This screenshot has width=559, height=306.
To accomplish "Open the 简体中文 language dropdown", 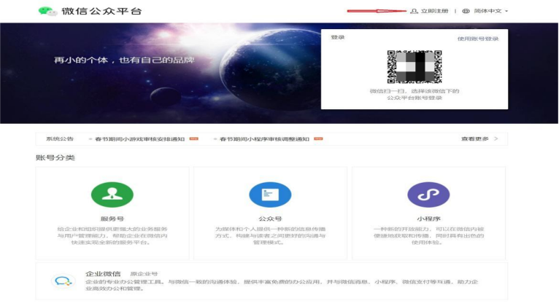I will (490, 11).
